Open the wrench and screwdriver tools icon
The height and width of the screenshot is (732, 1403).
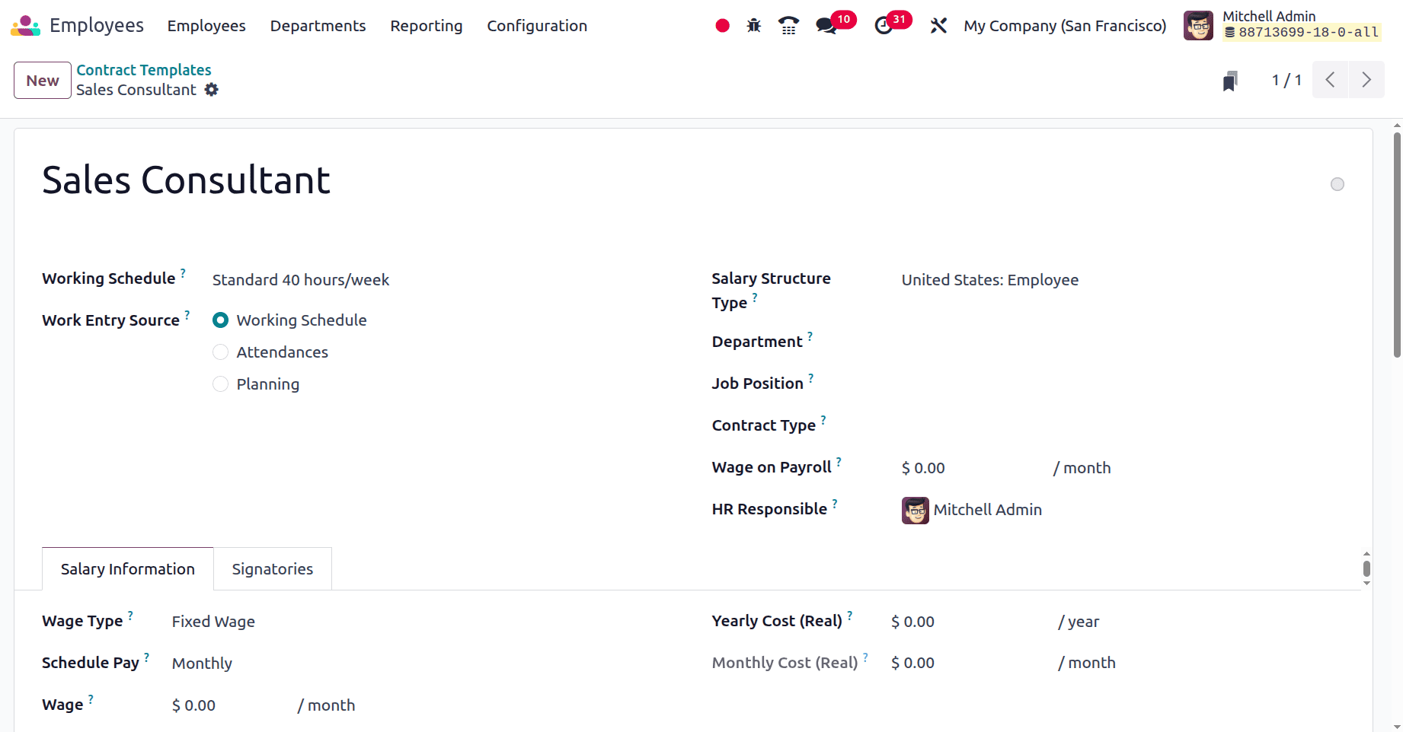coord(938,26)
